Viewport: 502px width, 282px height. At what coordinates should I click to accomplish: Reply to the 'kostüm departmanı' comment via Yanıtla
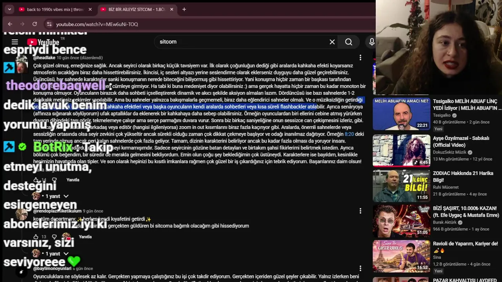[x=85, y=237]
